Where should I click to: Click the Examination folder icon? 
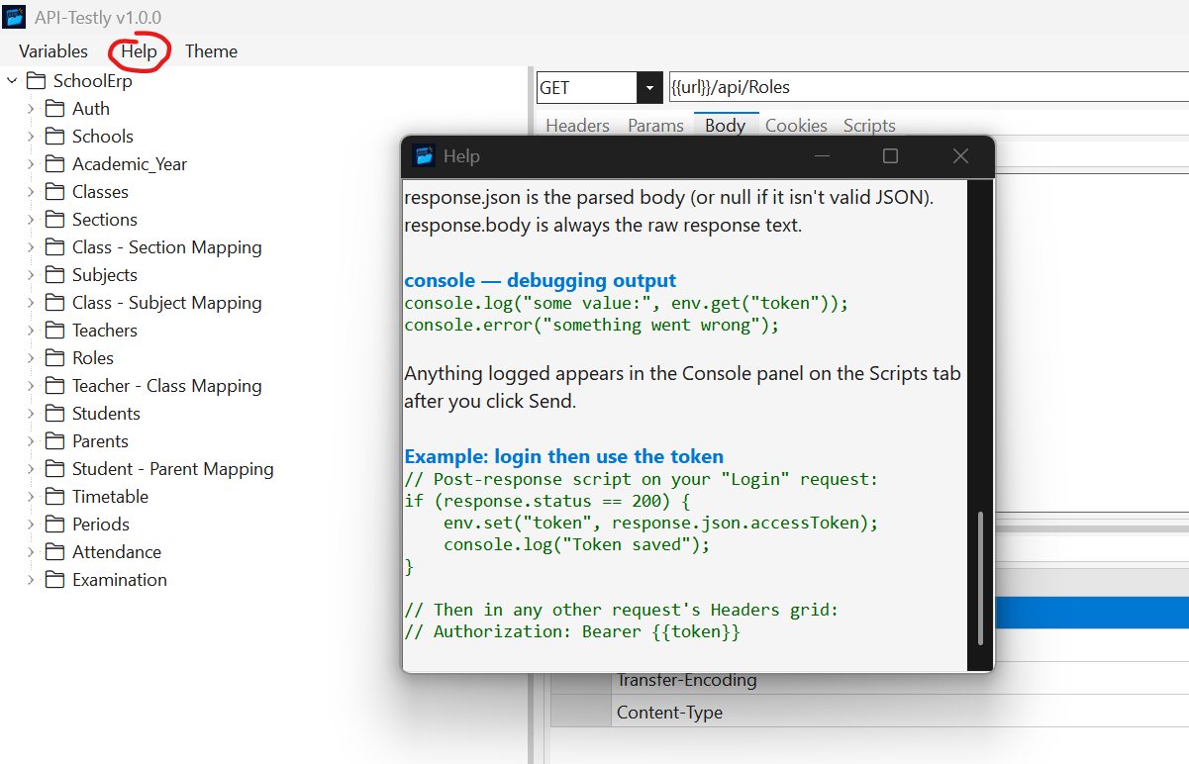click(x=55, y=579)
